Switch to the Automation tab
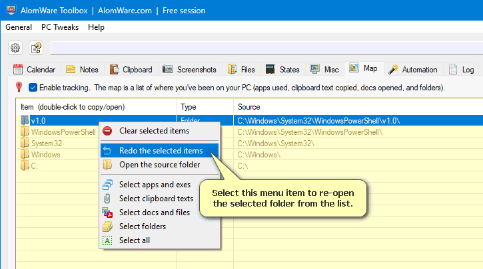This screenshot has height=269, width=483. point(413,69)
